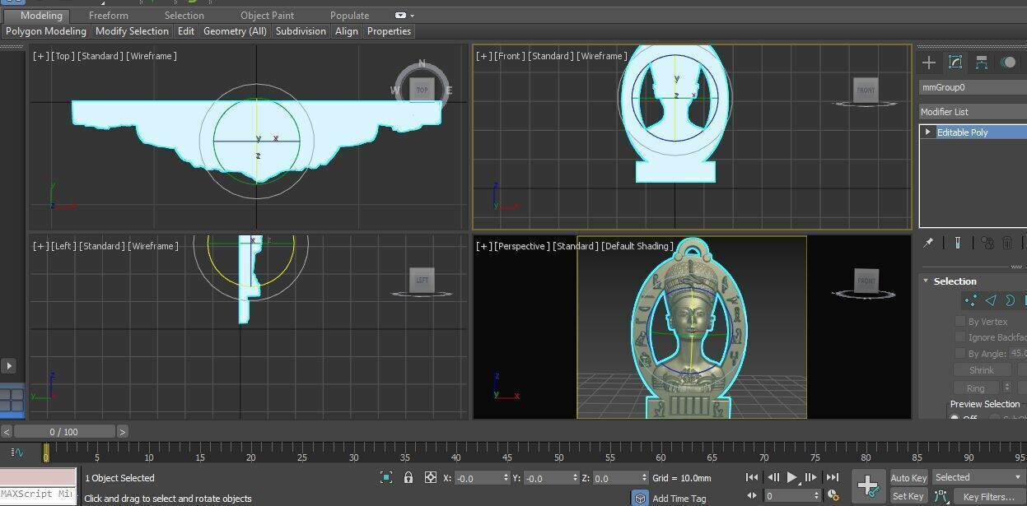Click Go to End playback button
Screen dimensions: 1027x506
tap(833, 477)
